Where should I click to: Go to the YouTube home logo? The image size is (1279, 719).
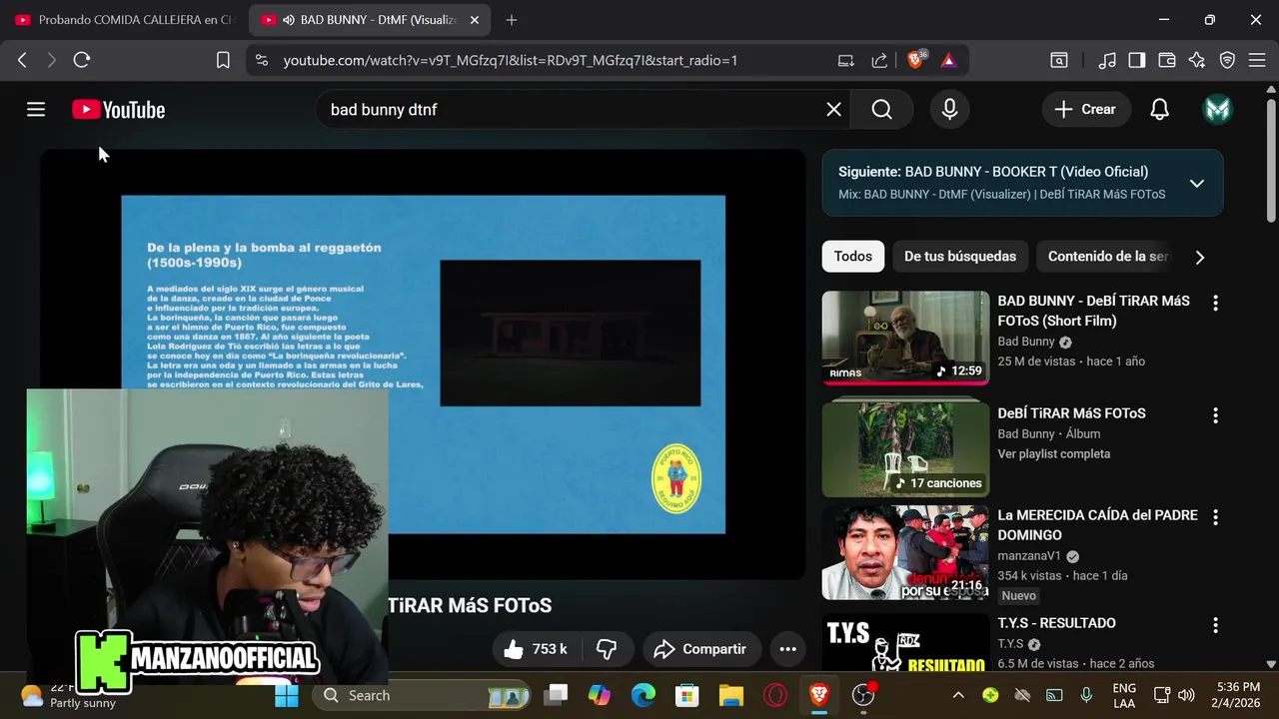coord(118,110)
